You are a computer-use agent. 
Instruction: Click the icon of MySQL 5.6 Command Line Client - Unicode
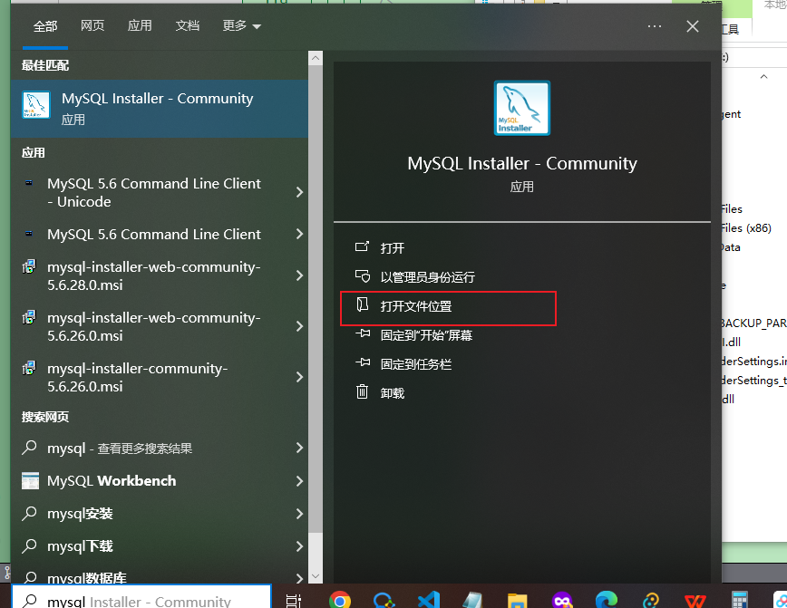[29, 183]
